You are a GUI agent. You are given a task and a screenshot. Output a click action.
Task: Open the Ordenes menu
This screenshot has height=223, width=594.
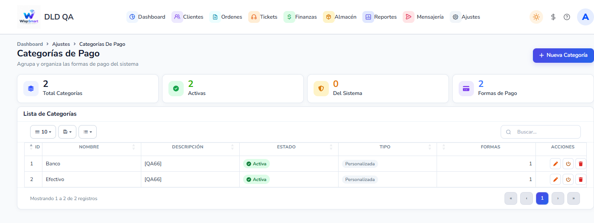226,17
